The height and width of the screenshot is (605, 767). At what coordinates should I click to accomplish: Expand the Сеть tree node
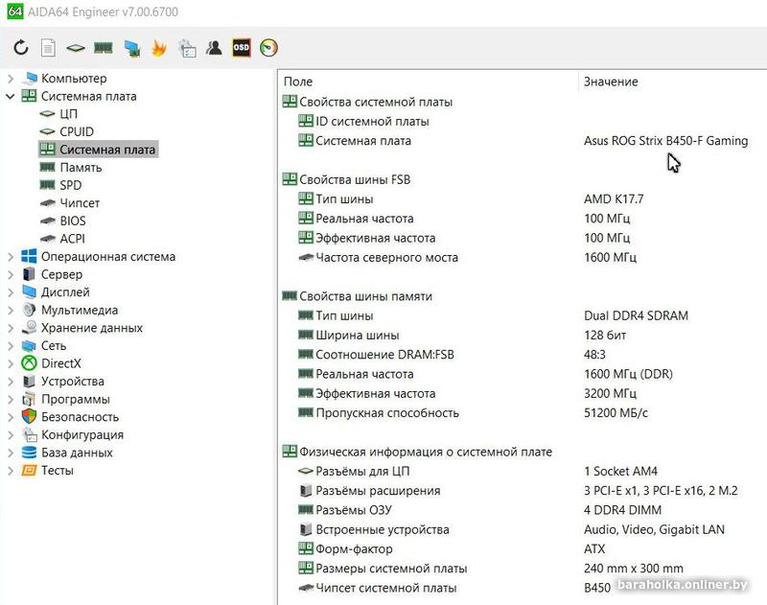pos(11,346)
